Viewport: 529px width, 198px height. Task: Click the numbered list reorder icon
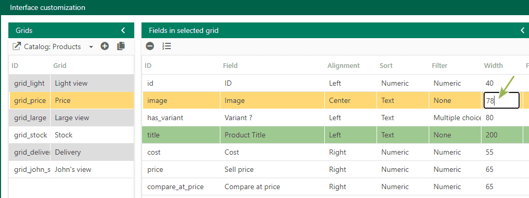(167, 46)
